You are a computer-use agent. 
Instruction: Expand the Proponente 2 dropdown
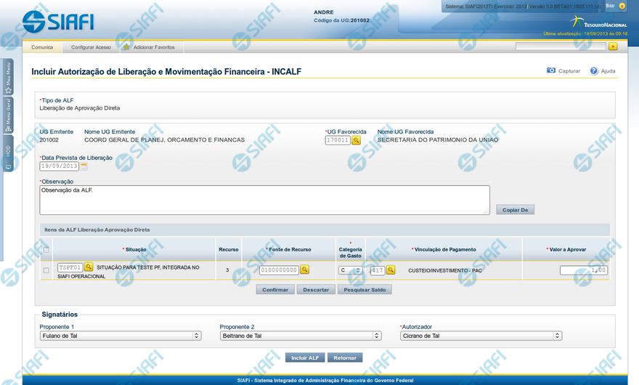300,336
